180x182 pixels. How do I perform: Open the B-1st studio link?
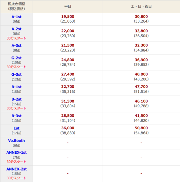(16, 87)
